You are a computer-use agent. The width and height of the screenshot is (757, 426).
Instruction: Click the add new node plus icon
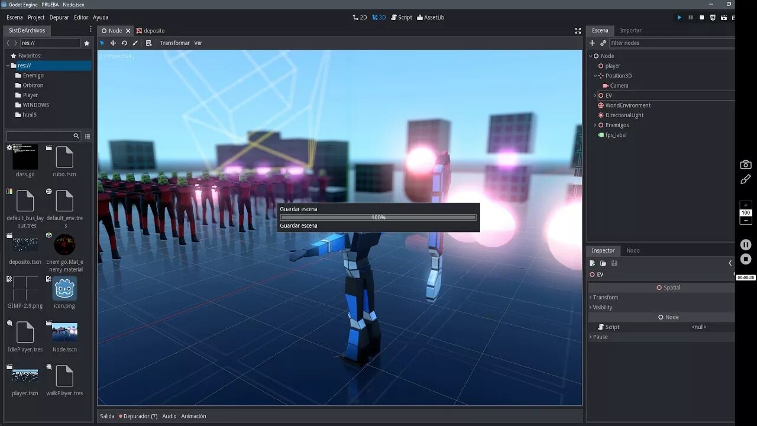click(x=591, y=43)
